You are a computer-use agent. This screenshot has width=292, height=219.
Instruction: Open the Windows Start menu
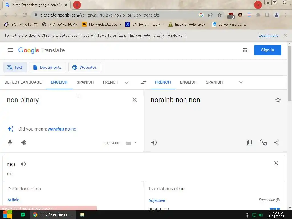(7, 215)
